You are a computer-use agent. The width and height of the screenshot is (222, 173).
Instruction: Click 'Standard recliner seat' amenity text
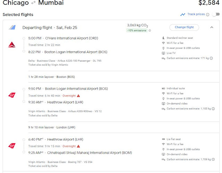click(x=180, y=38)
